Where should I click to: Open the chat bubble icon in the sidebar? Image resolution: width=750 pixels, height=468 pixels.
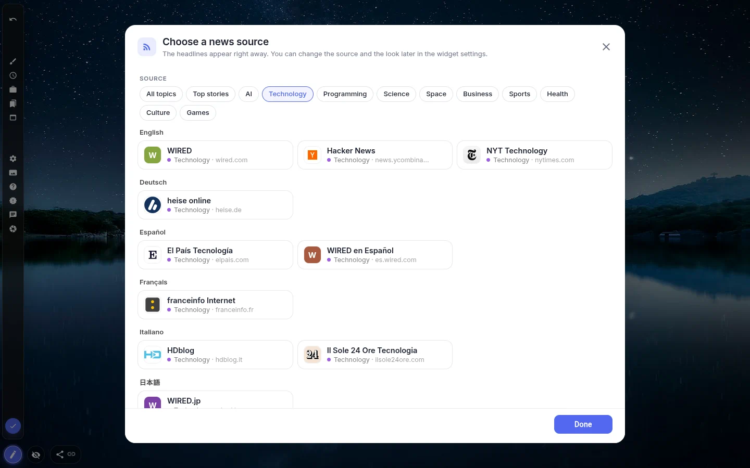point(13,215)
